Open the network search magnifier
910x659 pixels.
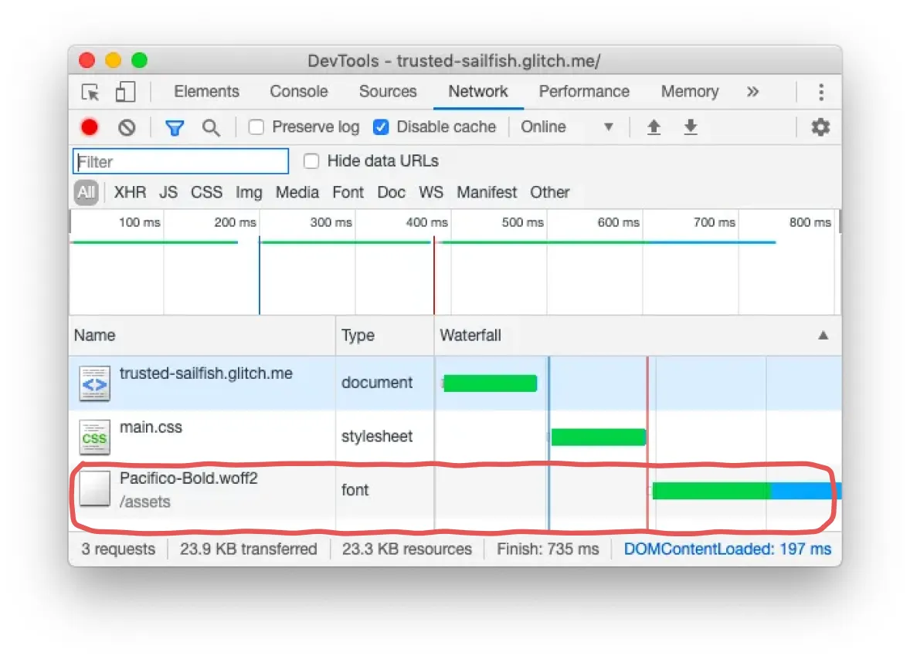point(211,127)
